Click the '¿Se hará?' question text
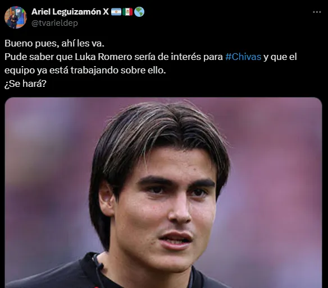This screenshot has height=288, width=328. click(x=25, y=83)
